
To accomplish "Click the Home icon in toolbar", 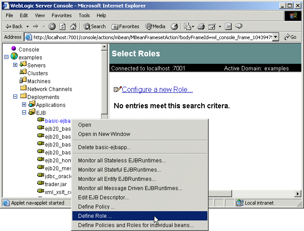I will (x=73, y=26).
